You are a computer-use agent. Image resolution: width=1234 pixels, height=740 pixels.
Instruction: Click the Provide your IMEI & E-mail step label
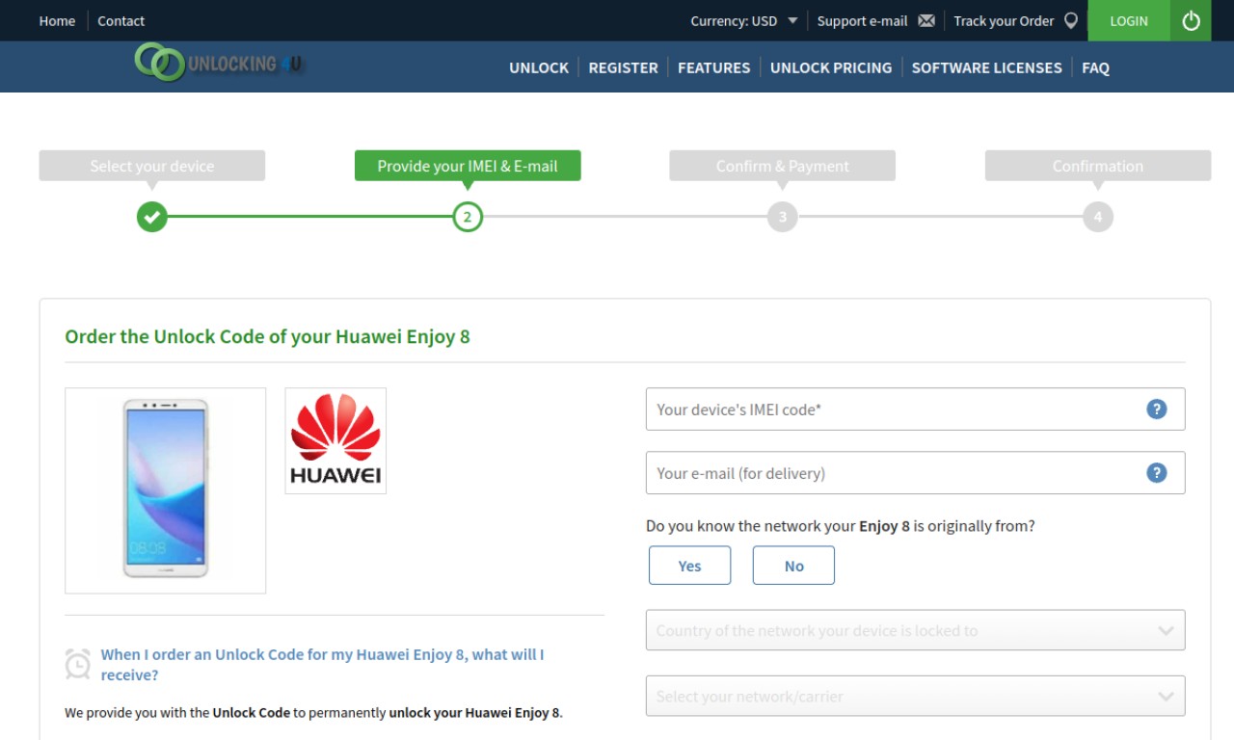point(468,166)
